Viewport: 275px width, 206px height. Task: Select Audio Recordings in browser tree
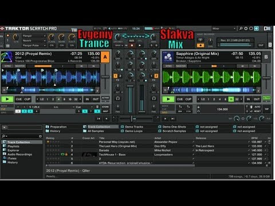pos(19,154)
